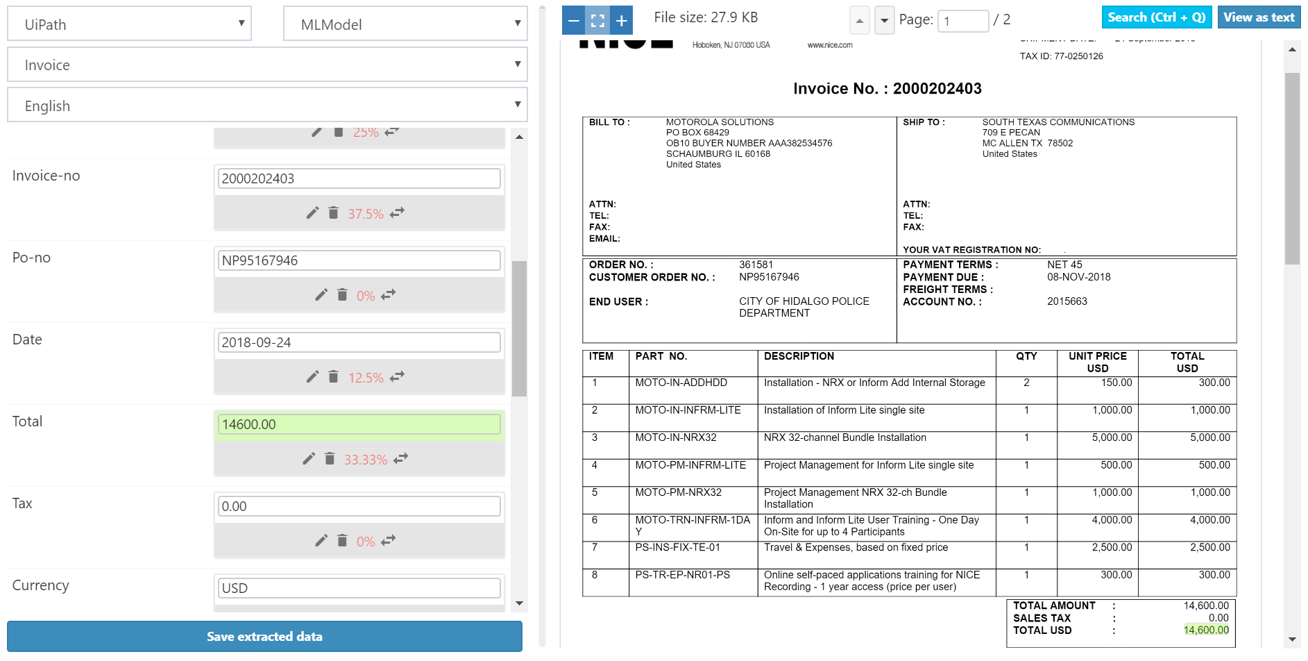The image size is (1308, 661).
Task: Delete the Tax value with trash icon
Action: [x=342, y=540]
